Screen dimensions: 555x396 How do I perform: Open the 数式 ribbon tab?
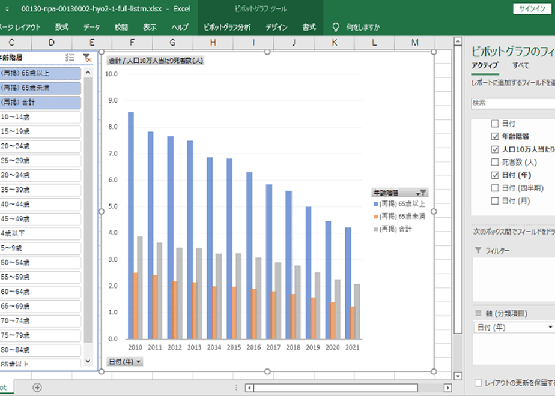coord(62,27)
